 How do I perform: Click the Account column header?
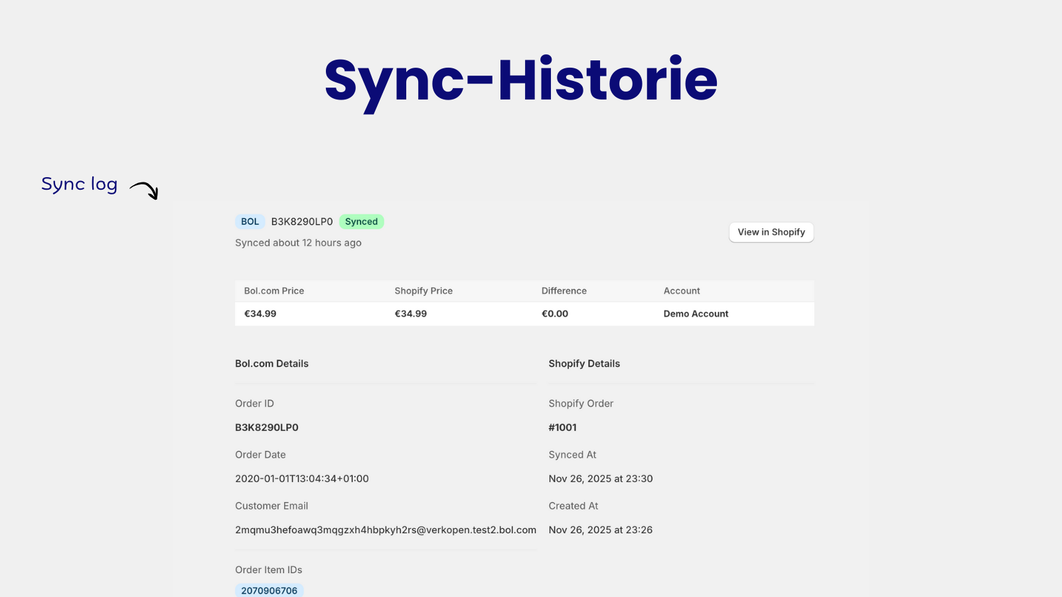pyautogui.click(x=682, y=291)
